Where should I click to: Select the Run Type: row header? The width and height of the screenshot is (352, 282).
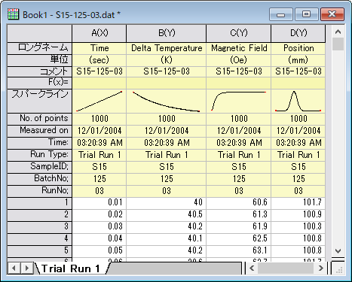click(40, 155)
